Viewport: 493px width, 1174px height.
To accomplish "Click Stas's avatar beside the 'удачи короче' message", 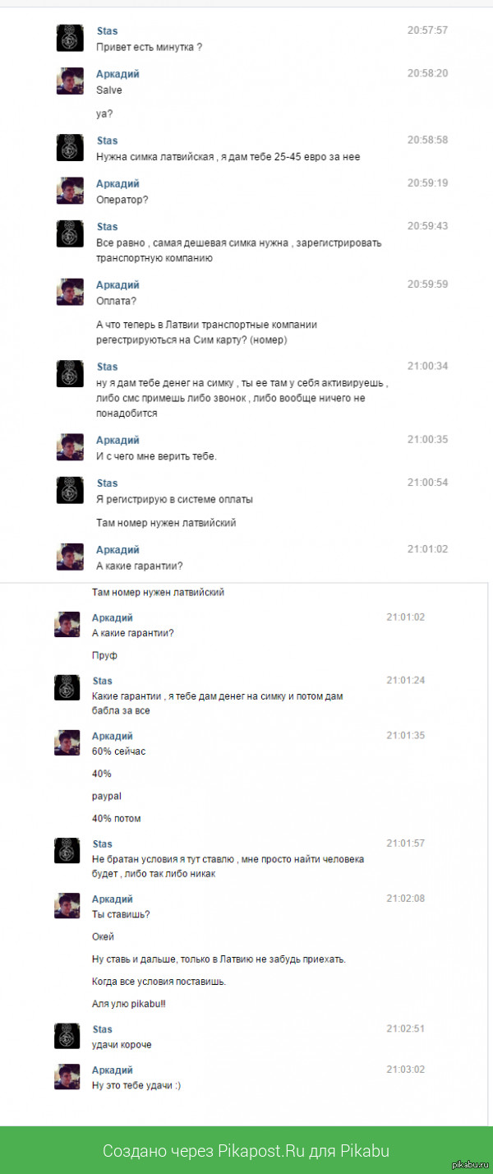I will coord(67,1036).
